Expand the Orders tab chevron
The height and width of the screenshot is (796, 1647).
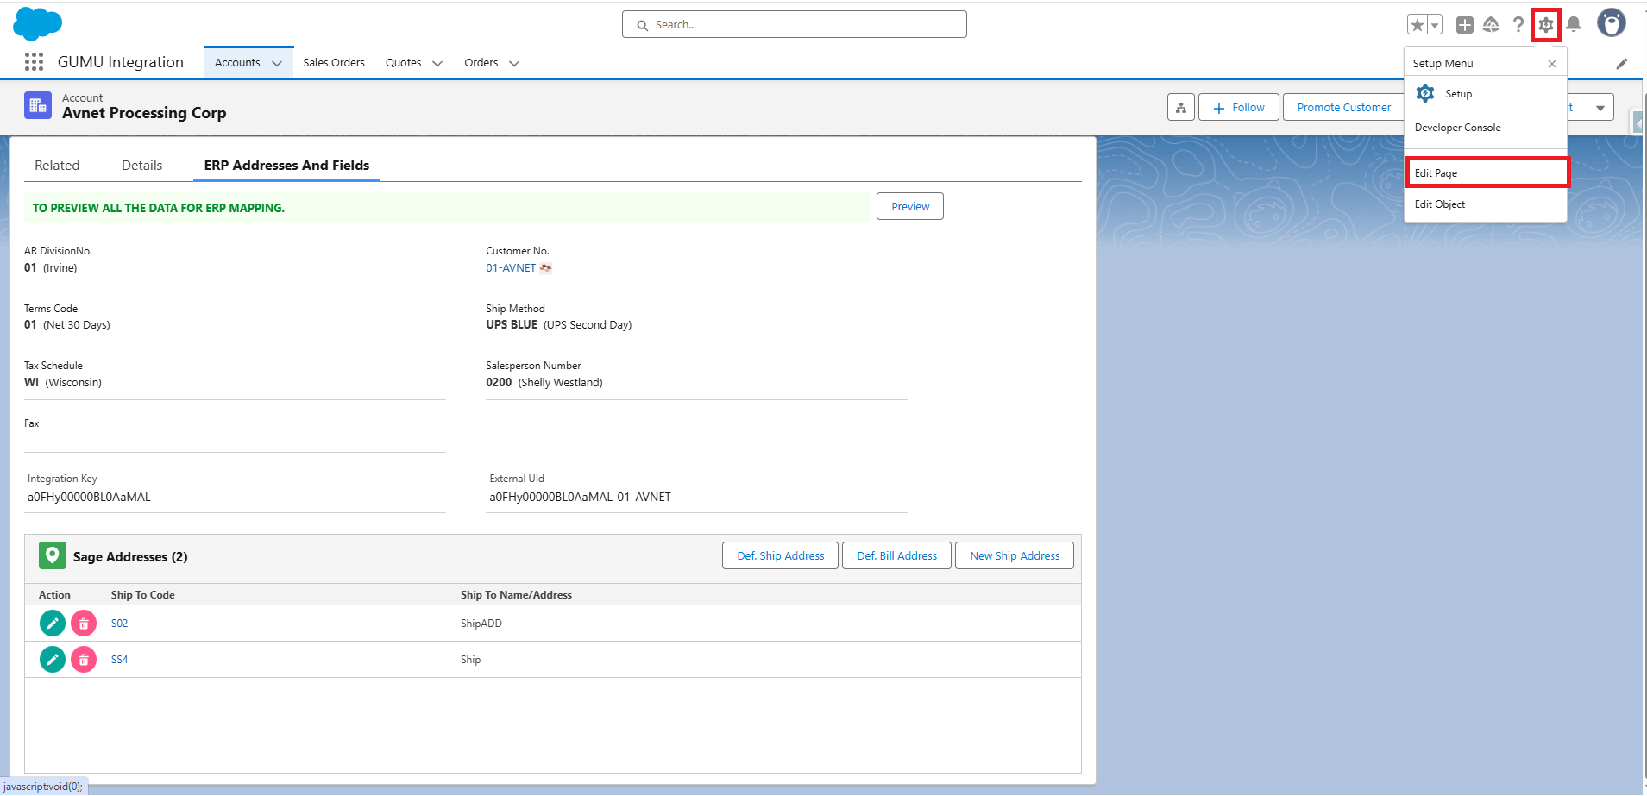(x=514, y=63)
